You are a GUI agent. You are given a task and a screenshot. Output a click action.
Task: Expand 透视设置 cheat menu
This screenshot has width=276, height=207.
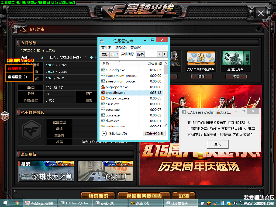click(x=19, y=69)
